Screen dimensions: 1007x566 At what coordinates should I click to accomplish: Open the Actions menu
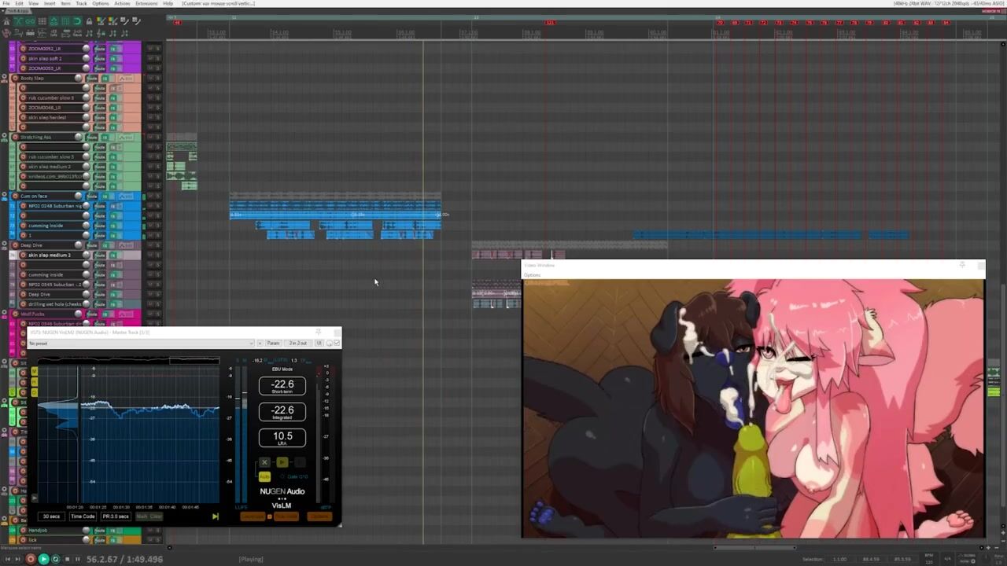pos(121,4)
